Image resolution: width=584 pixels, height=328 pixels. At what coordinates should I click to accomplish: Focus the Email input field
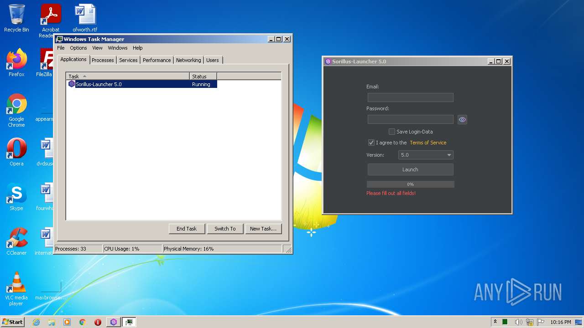pos(410,97)
